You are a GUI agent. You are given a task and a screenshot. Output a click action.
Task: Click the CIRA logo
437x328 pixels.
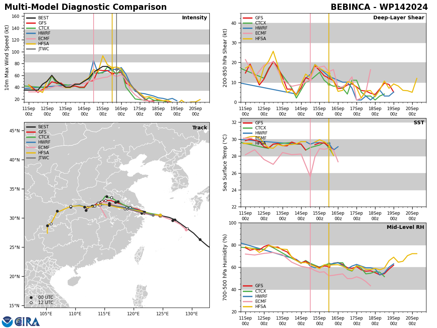point(27,322)
